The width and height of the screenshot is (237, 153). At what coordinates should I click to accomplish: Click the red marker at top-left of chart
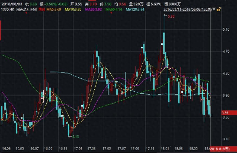click(x=26, y=13)
